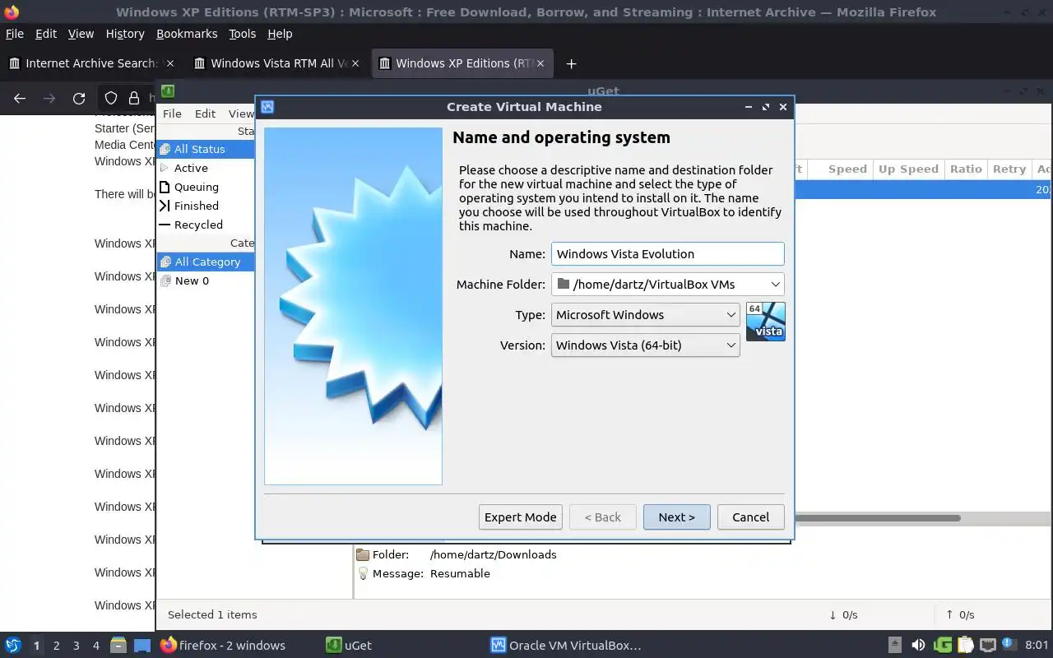Click the Speed column header in uGet
Viewport: 1053px width, 658px height.
tap(839, 169)
